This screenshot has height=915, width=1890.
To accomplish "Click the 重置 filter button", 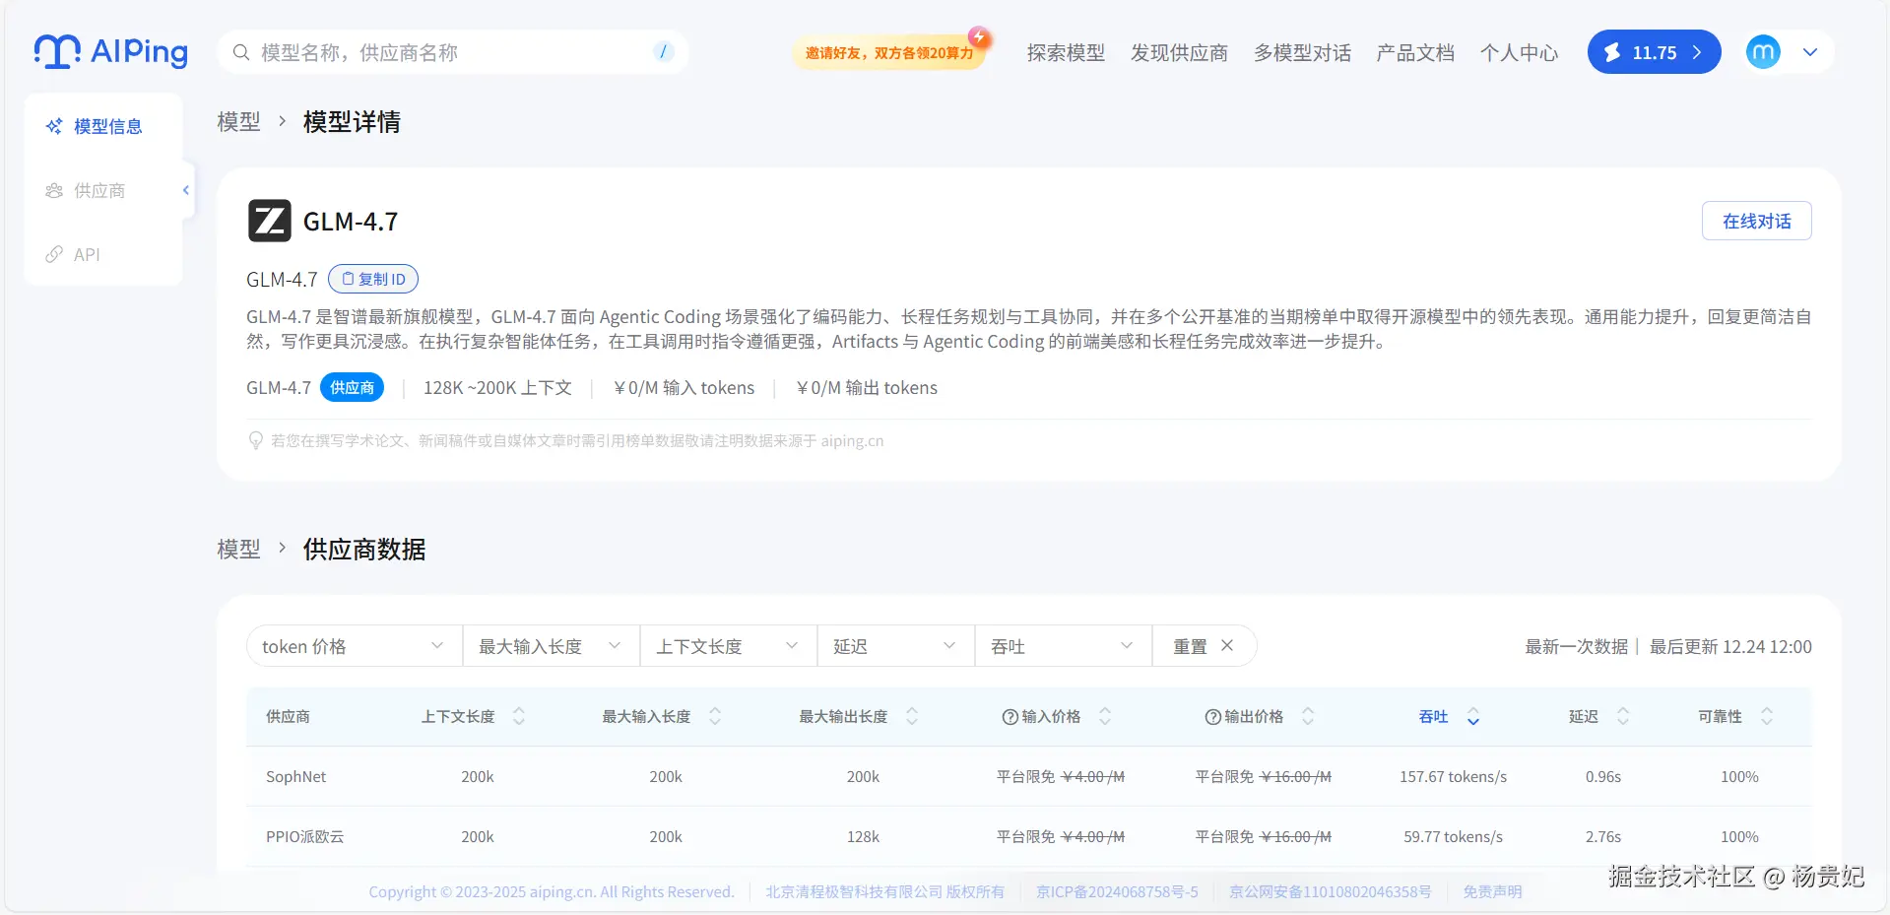I will [1204, 646].
